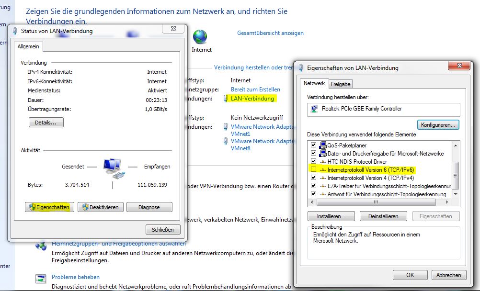Image resolution: width=480 pixels, height=291 pixels.
Task: Click the Verbindung herstellen oder trennen link
Action: click(253, 67)
